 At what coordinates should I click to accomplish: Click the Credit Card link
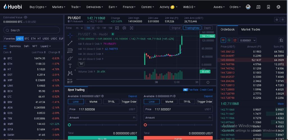206,90
